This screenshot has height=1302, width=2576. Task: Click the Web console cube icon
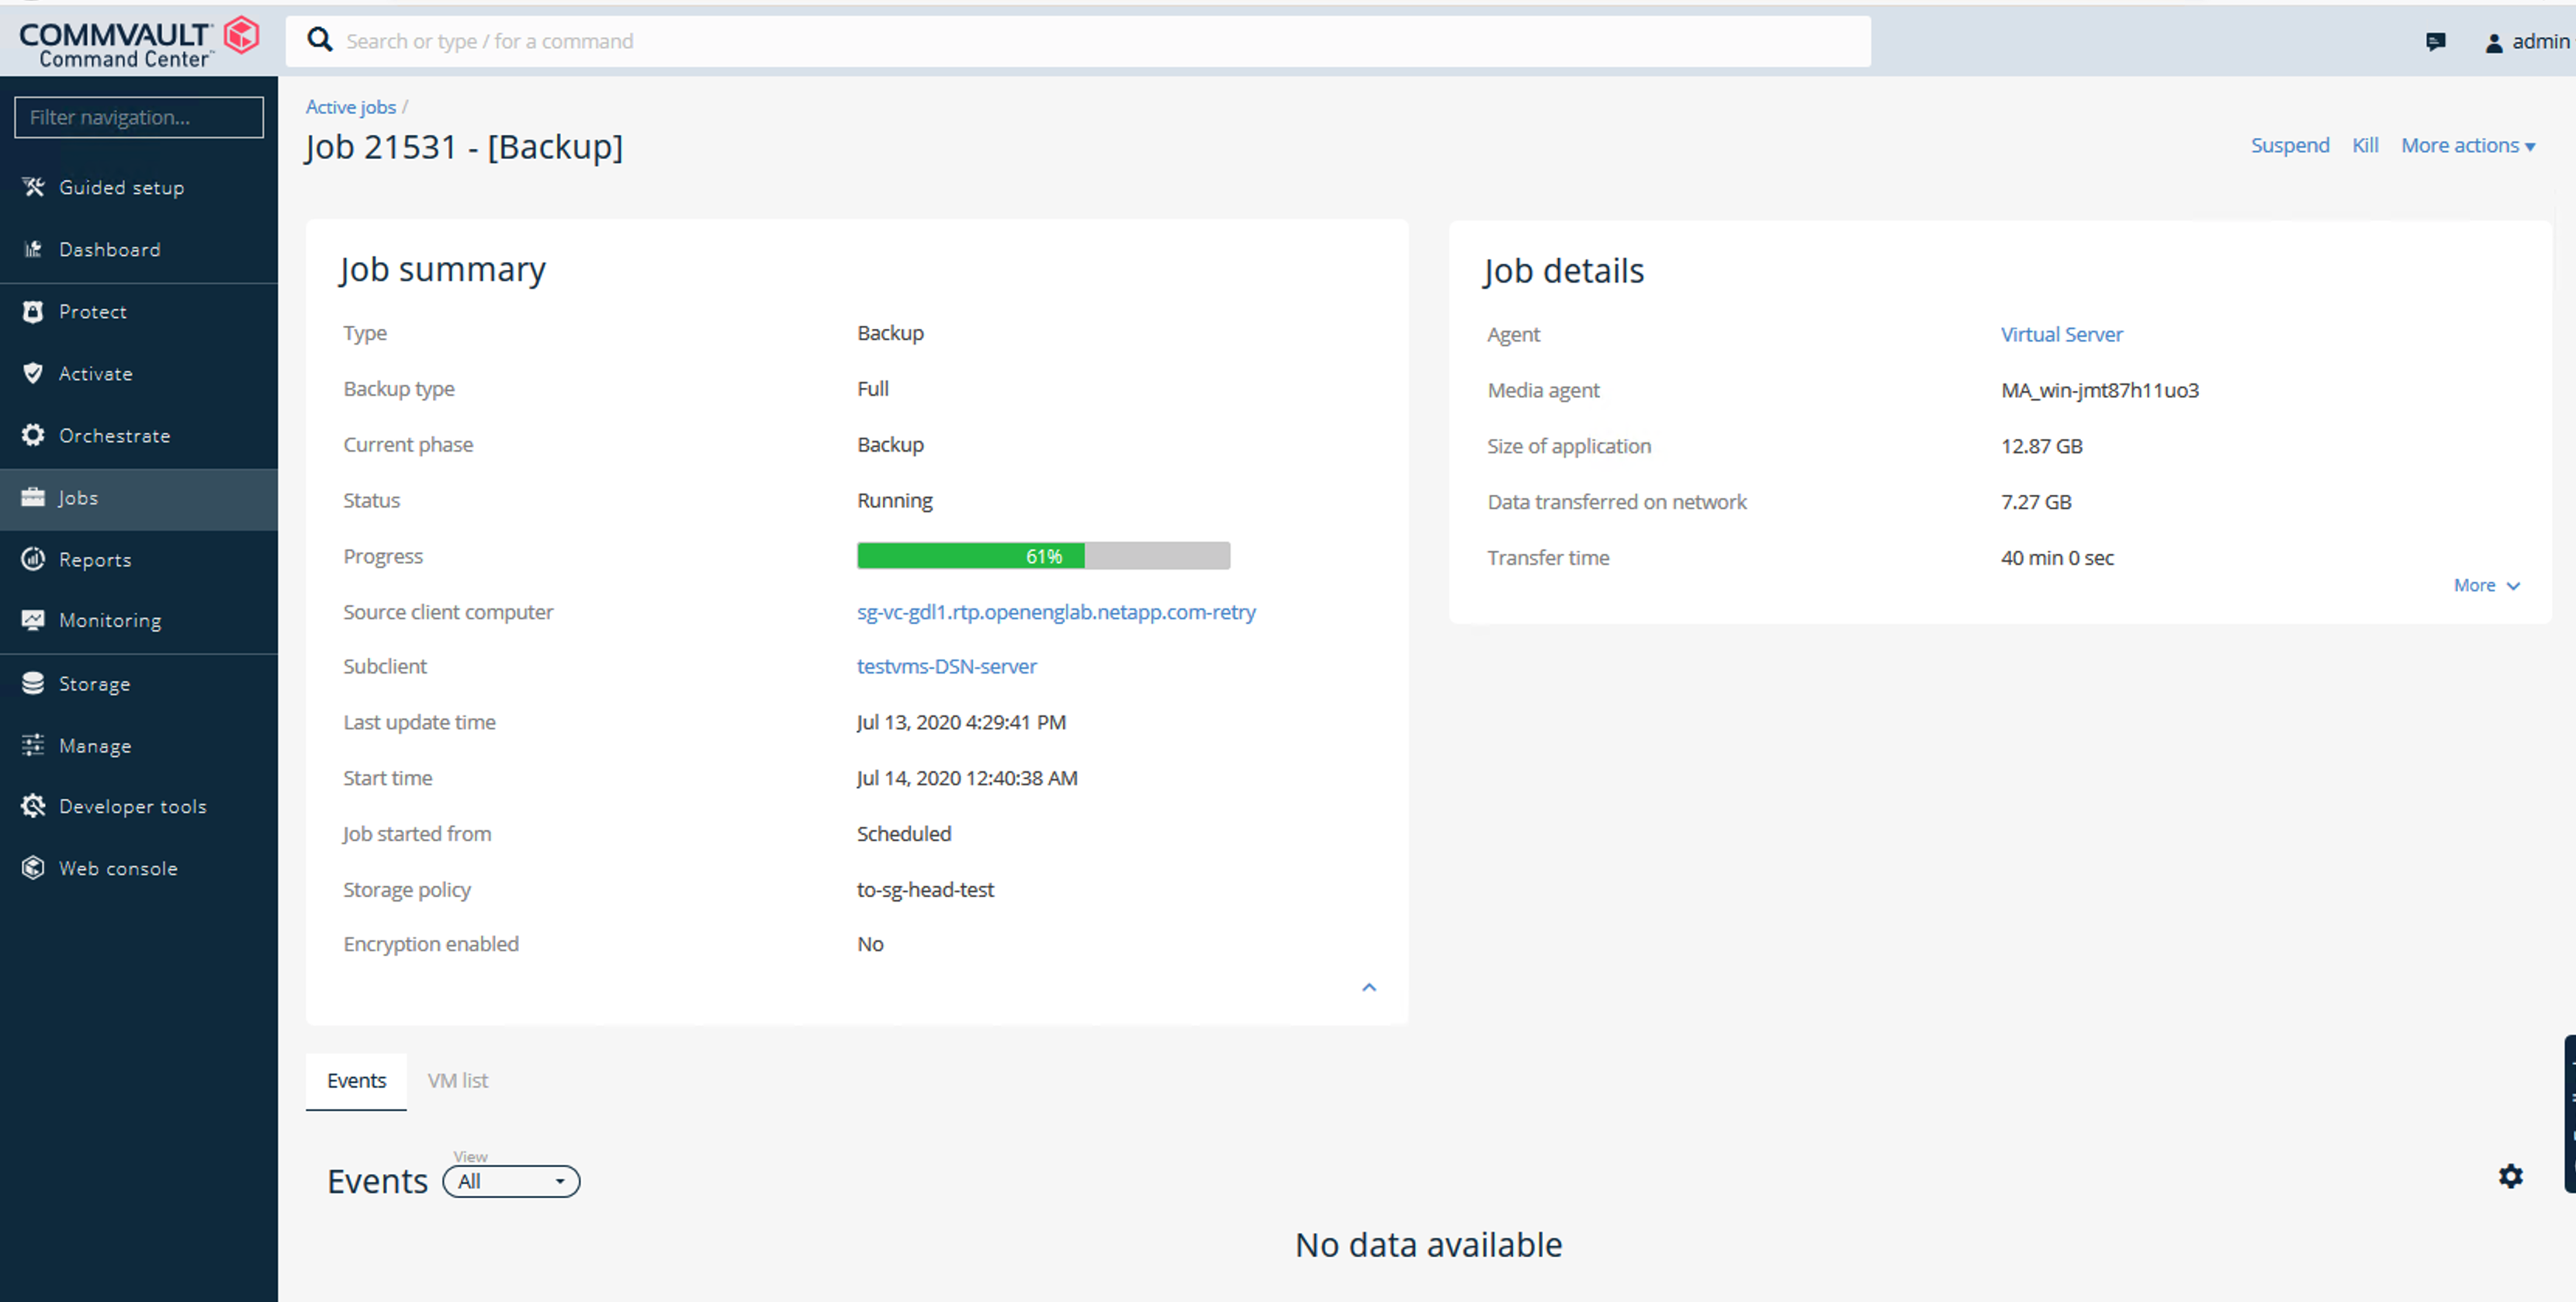[33, 868]
